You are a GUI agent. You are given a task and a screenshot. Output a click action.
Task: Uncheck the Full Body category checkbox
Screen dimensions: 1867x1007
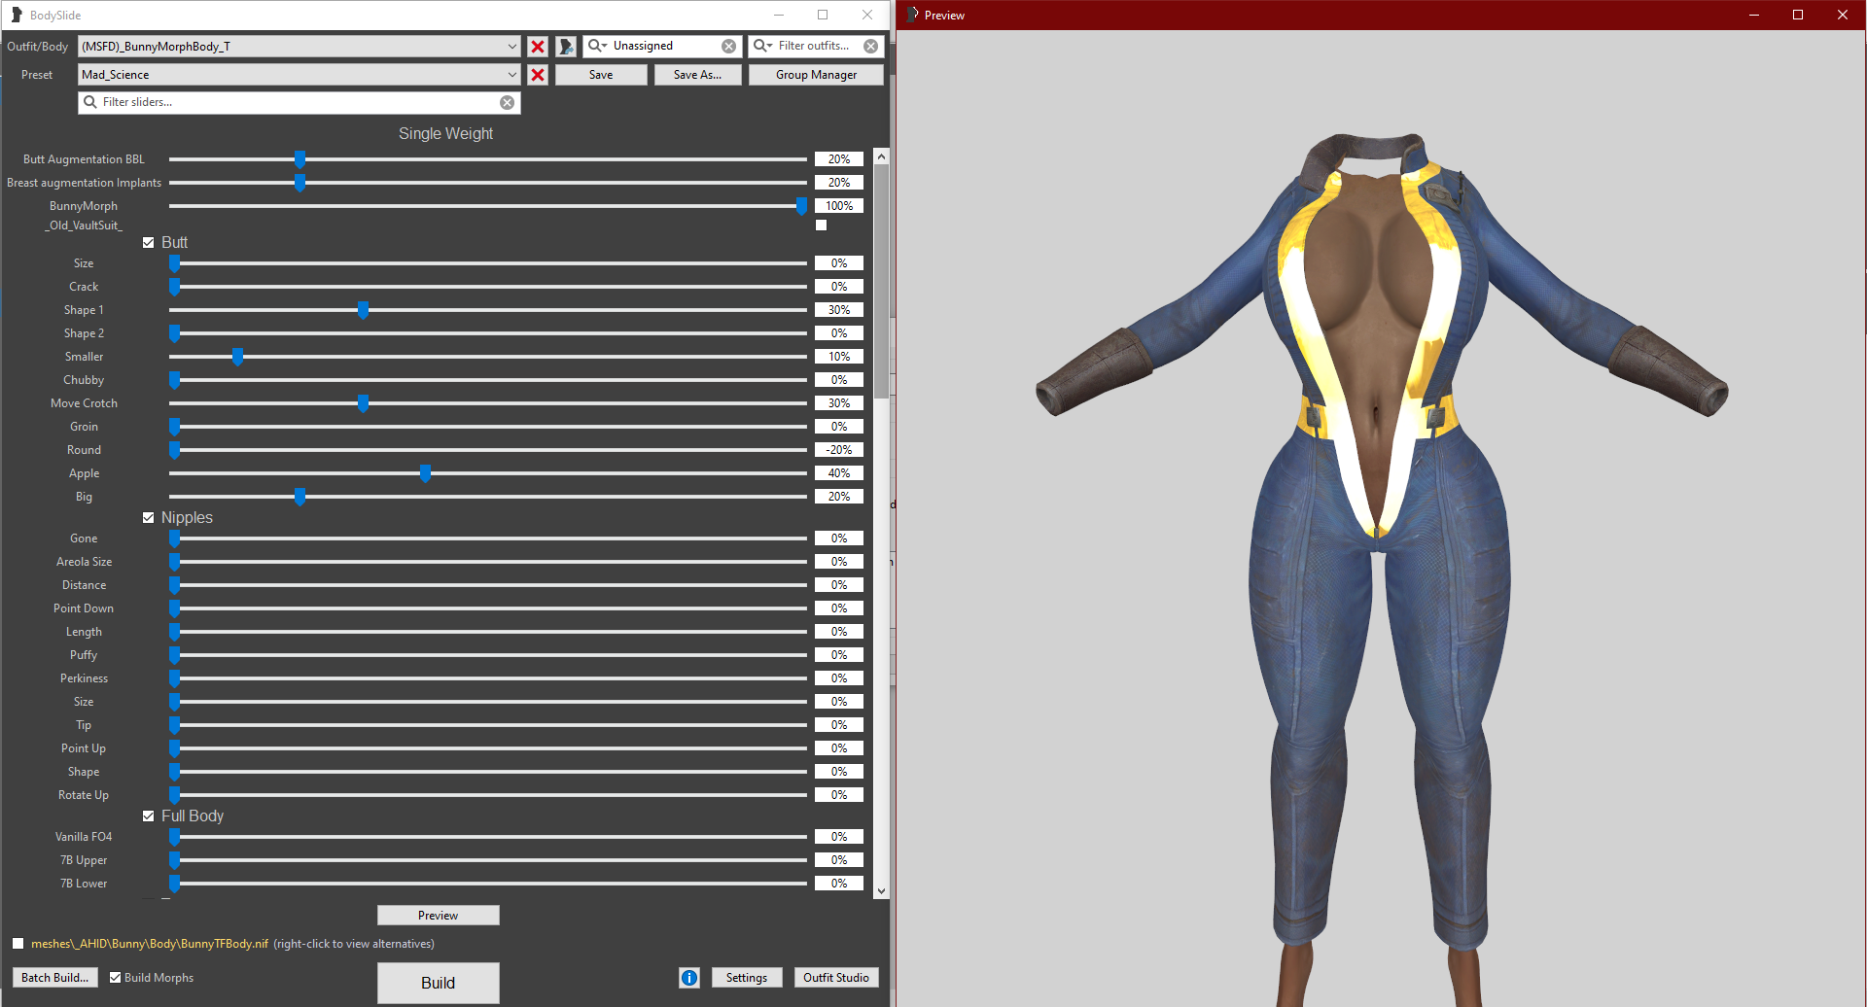(148, 816)
